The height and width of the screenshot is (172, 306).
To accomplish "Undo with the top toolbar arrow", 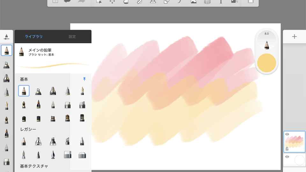I will click(67, 2).
